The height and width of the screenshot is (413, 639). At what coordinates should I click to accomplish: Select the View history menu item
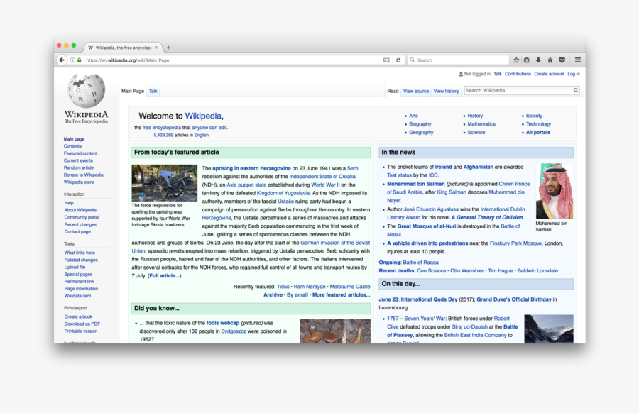446,91
